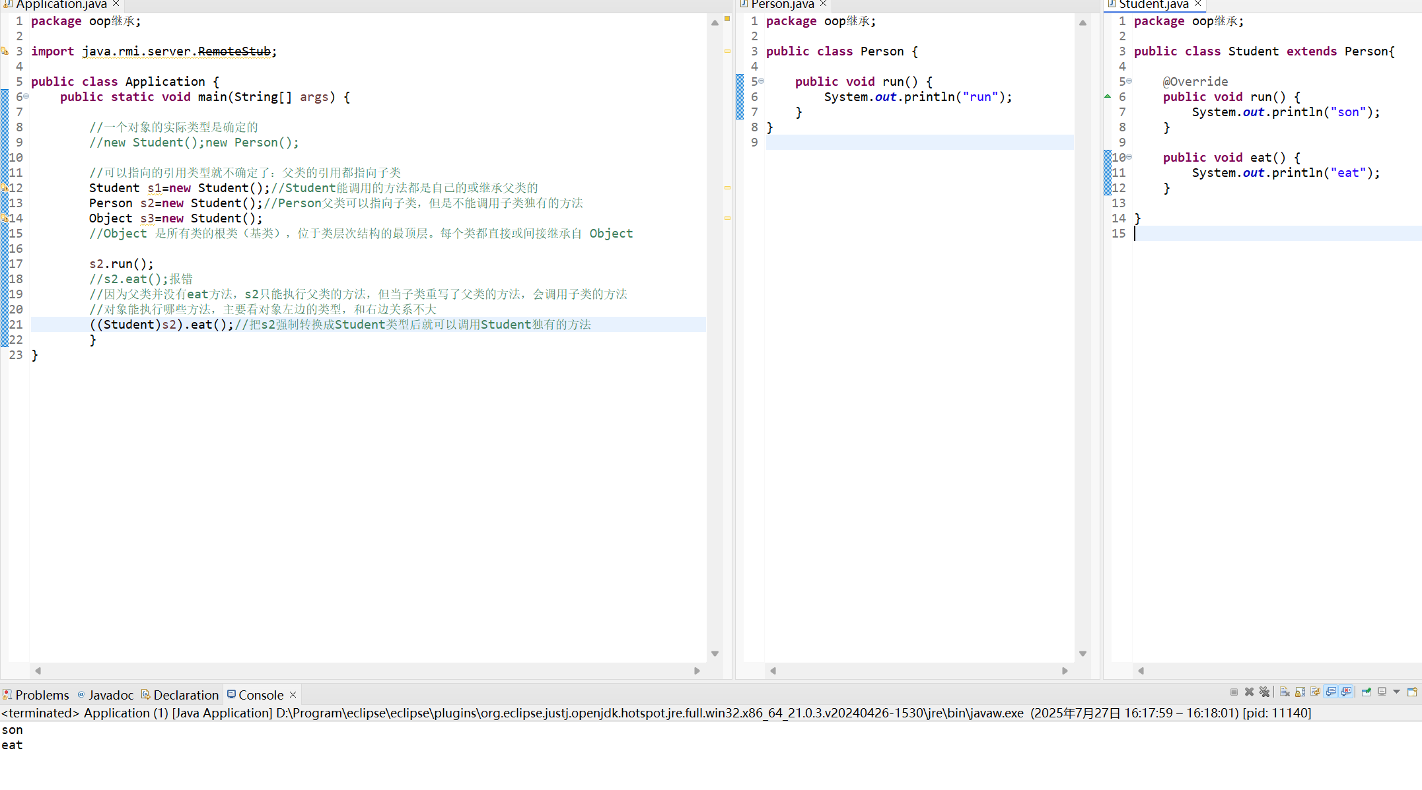Collapse the overridden run method in Student.java
1422x790 pixels.
1129,81
